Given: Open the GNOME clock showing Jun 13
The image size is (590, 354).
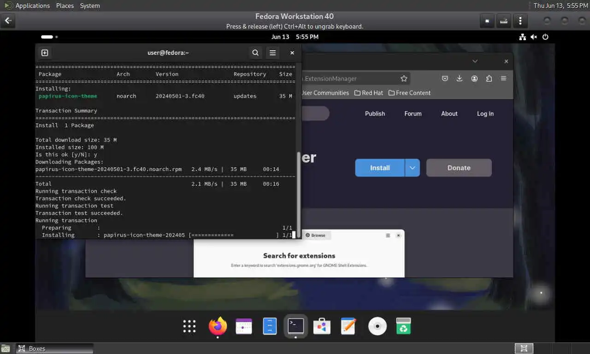Looking at the screenshot, I should coord(295,37).
